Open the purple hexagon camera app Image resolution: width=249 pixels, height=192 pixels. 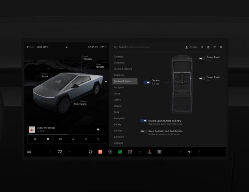[110, 152]
